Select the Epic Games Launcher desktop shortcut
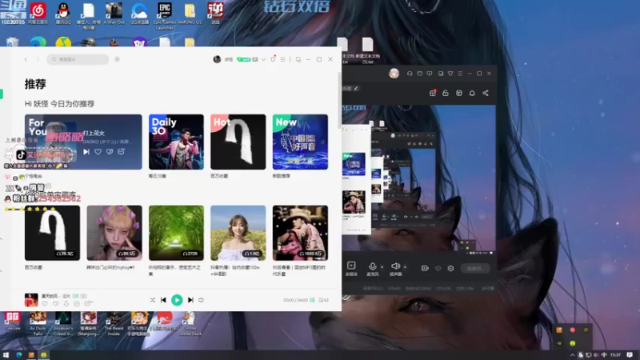The image size is (640, 360). [165, 15]
